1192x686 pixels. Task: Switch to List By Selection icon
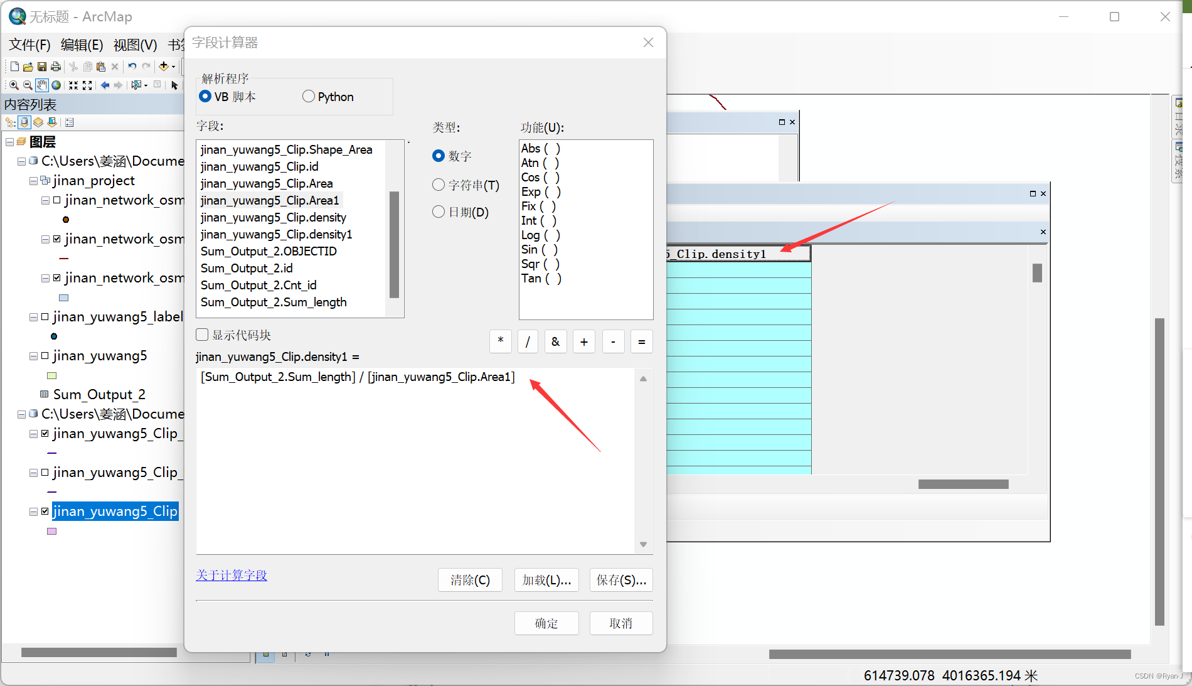52,122
